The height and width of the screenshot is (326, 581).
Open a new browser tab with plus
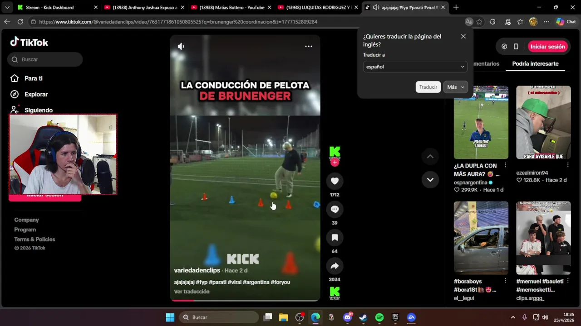tap(456, 7)
